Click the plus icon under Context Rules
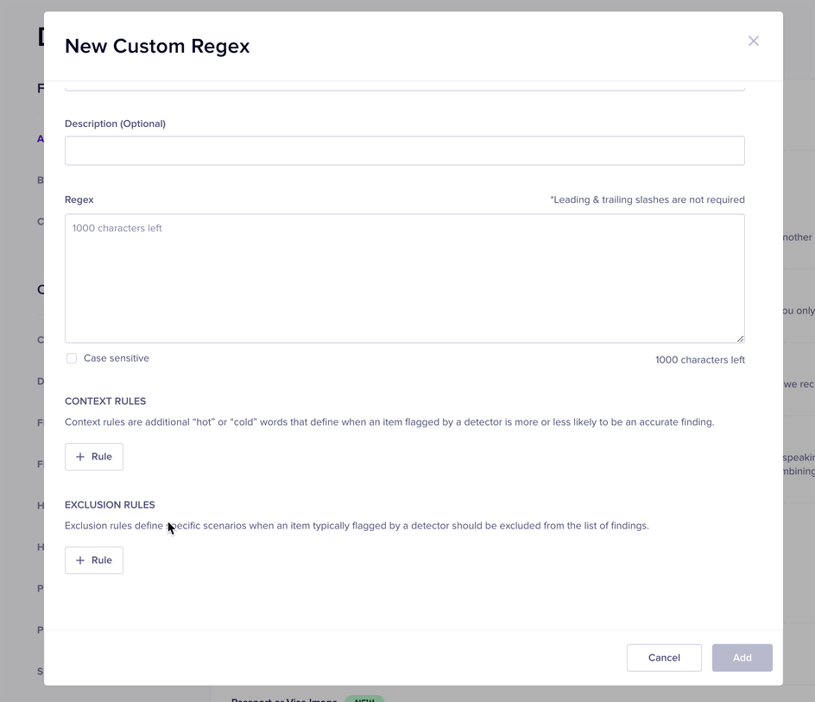Screen dimensions: 815x702 [80, 457]
